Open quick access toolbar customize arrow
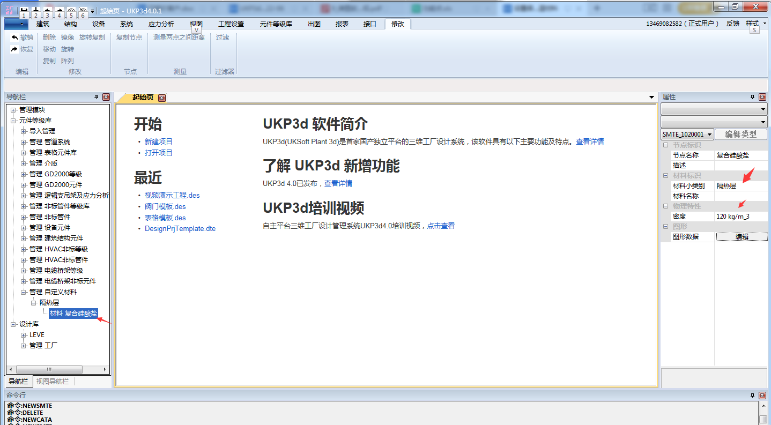This screenshot has width=771, height=425. coord(92,11)
